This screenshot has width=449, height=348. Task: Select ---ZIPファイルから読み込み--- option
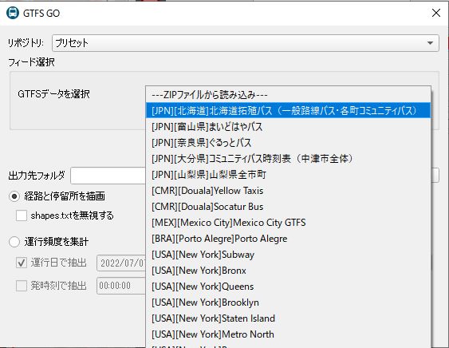(288, 95)
